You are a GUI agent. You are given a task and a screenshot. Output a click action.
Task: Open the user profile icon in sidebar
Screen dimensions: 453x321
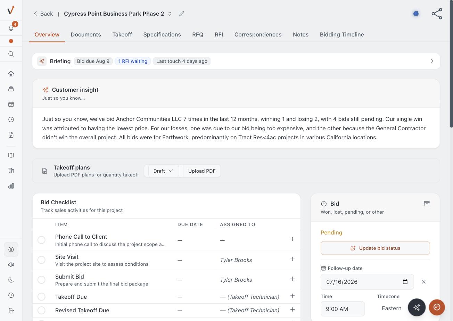coord(11,249)
